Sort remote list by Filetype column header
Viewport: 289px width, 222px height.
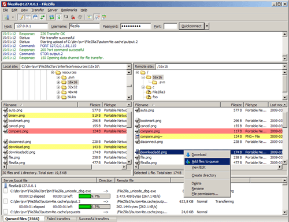pos(255,105)
